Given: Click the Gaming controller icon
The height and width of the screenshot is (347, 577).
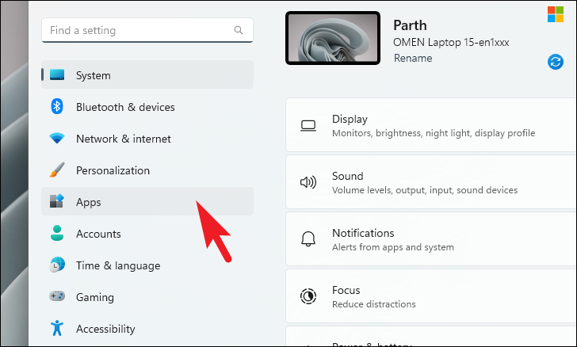Looking at the screenshot, I should pos(57,296).
